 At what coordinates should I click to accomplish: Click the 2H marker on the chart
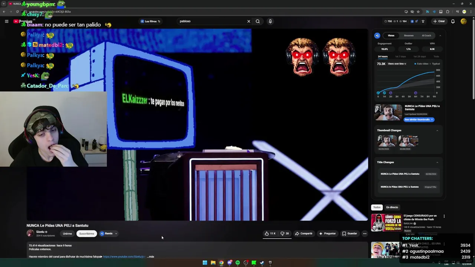(390, 93)
